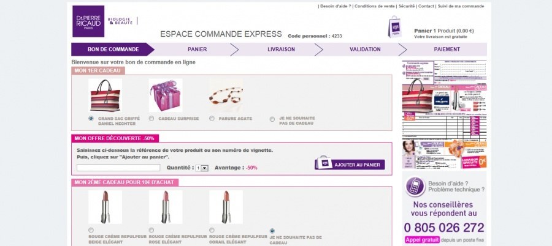Click the agate necklace image
The height and width of the screenshot is (246, 552).
pos(226,95)
